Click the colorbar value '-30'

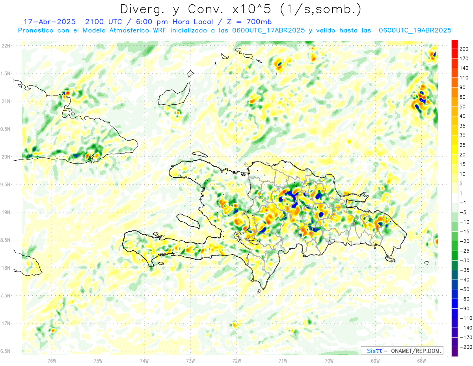pos(464,260)
